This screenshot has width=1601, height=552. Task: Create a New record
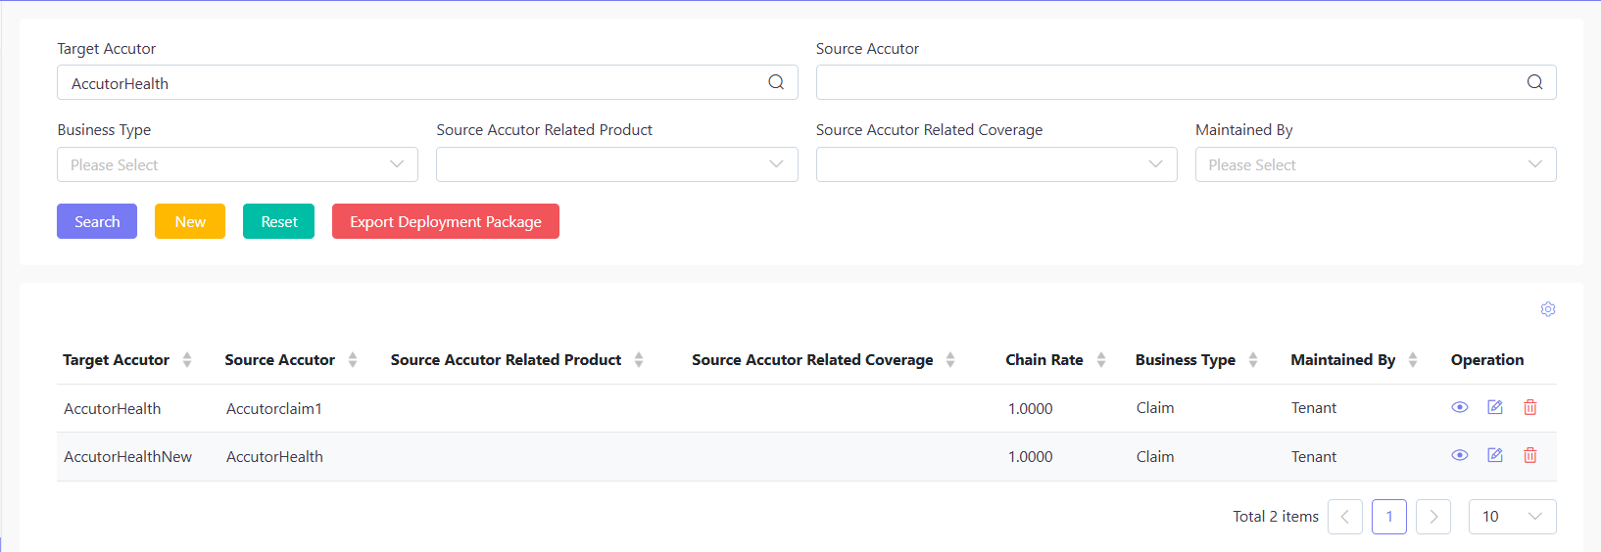190,221
